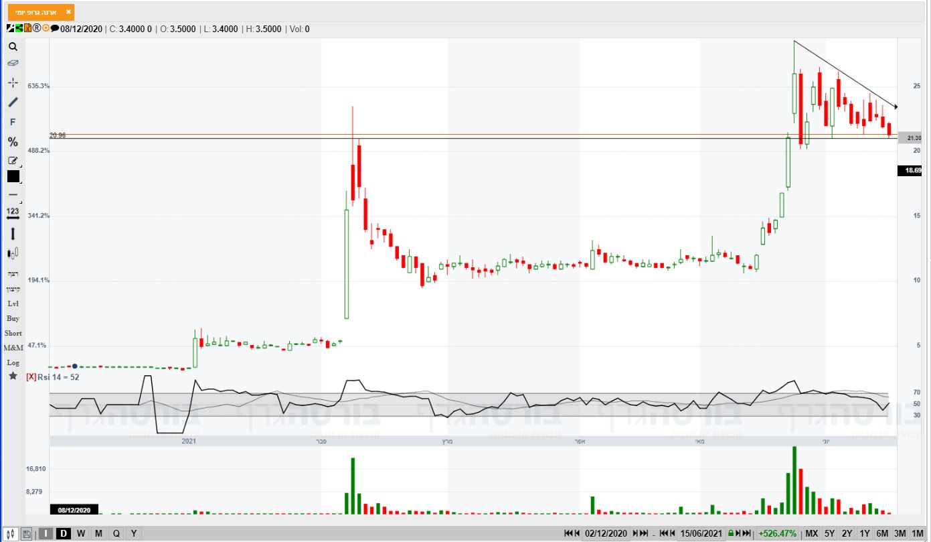The width and height of the screenshot is (931, 542).
Task: Click the black-white diagonal header icon
Action: tap(10, 28)
